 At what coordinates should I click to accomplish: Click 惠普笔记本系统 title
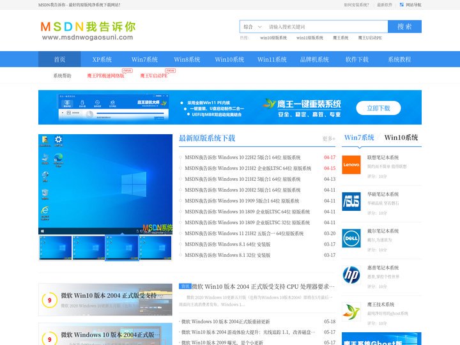(x=383, y=268)
